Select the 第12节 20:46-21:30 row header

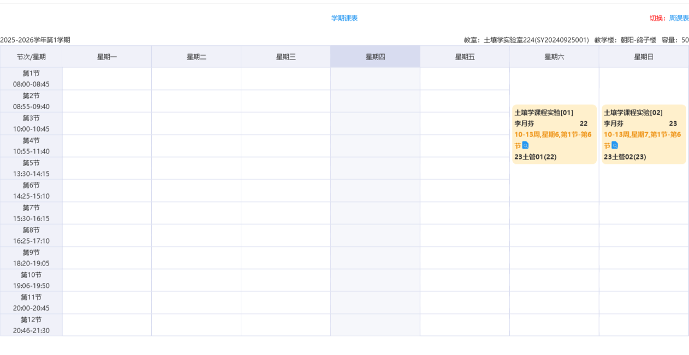tap(31, 325)
